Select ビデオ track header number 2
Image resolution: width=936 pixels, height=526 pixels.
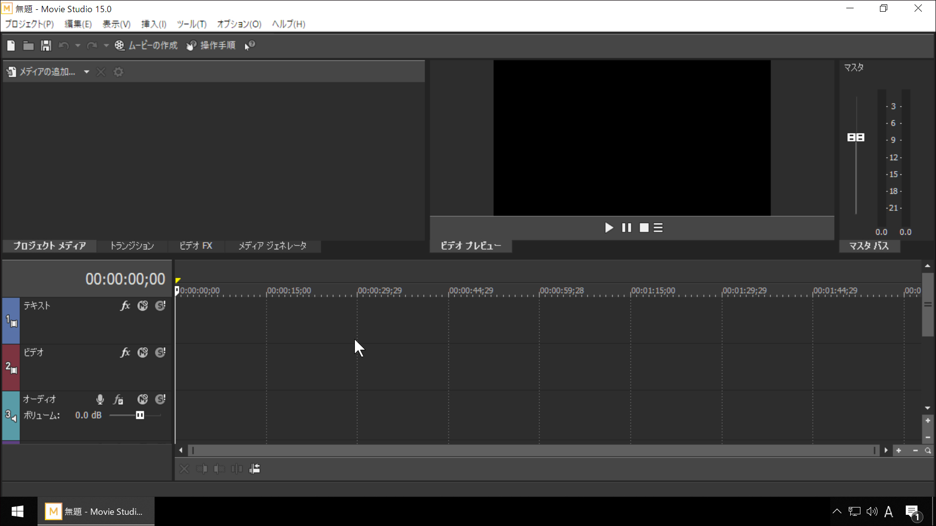tap(11, 368)
